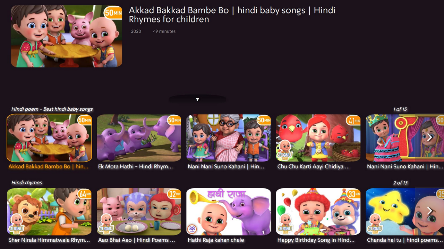
Task: Play the Nani Nani Suno Kahani thumbnail
Action: [x=228, y=138]
